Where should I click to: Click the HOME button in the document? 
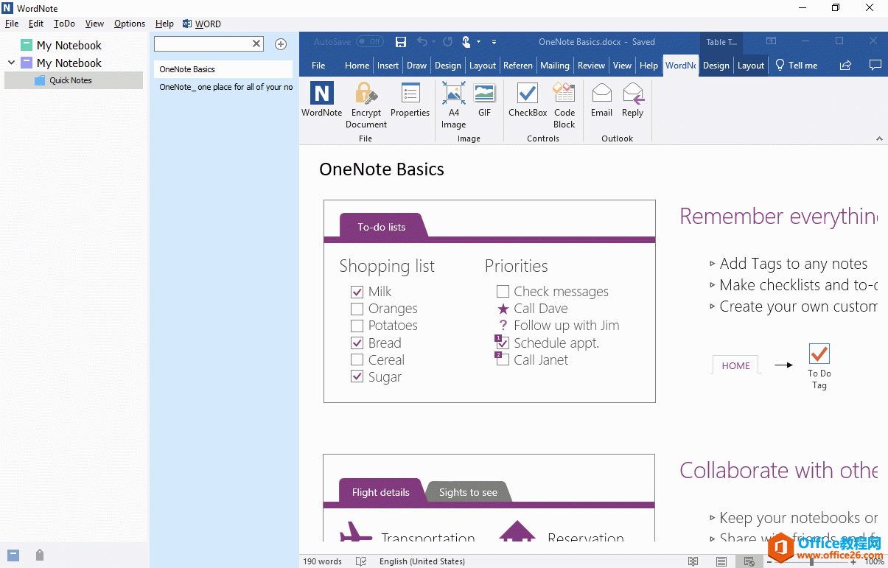tap(735, 365)
